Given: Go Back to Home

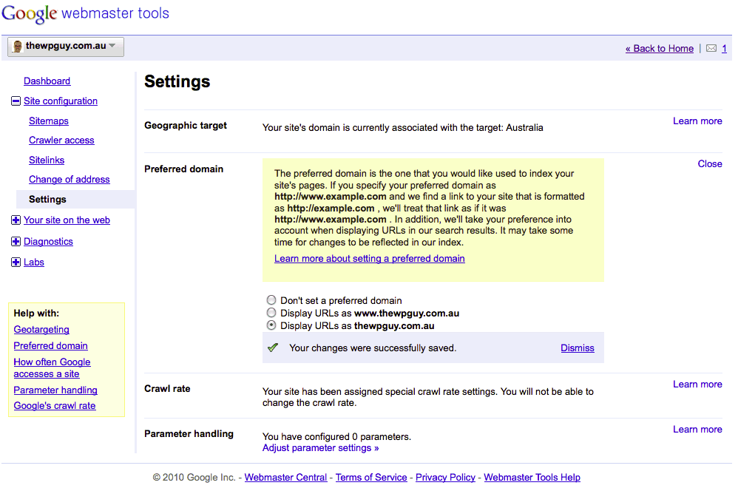Looking at the screenshot, I should click(660, 49).
